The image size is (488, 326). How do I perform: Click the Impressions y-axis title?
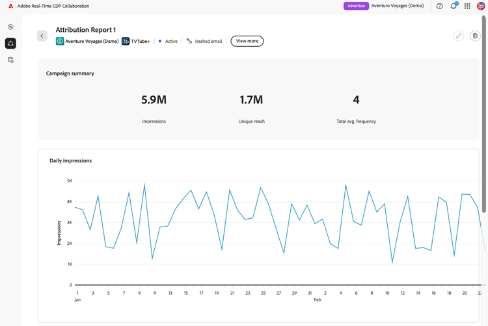[x=59, y=233]
